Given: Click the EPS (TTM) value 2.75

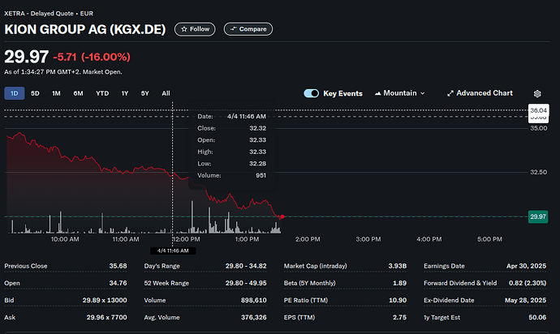Looking at the screenshot, I should 399,317.
